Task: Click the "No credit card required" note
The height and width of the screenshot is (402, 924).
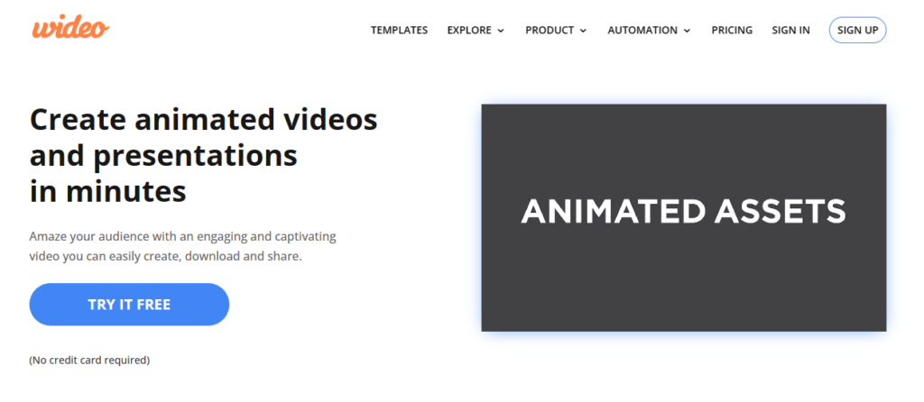Action: click(89, 360)
